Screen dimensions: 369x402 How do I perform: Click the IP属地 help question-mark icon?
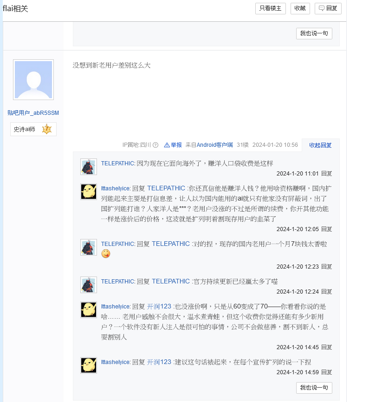point(155,145)
